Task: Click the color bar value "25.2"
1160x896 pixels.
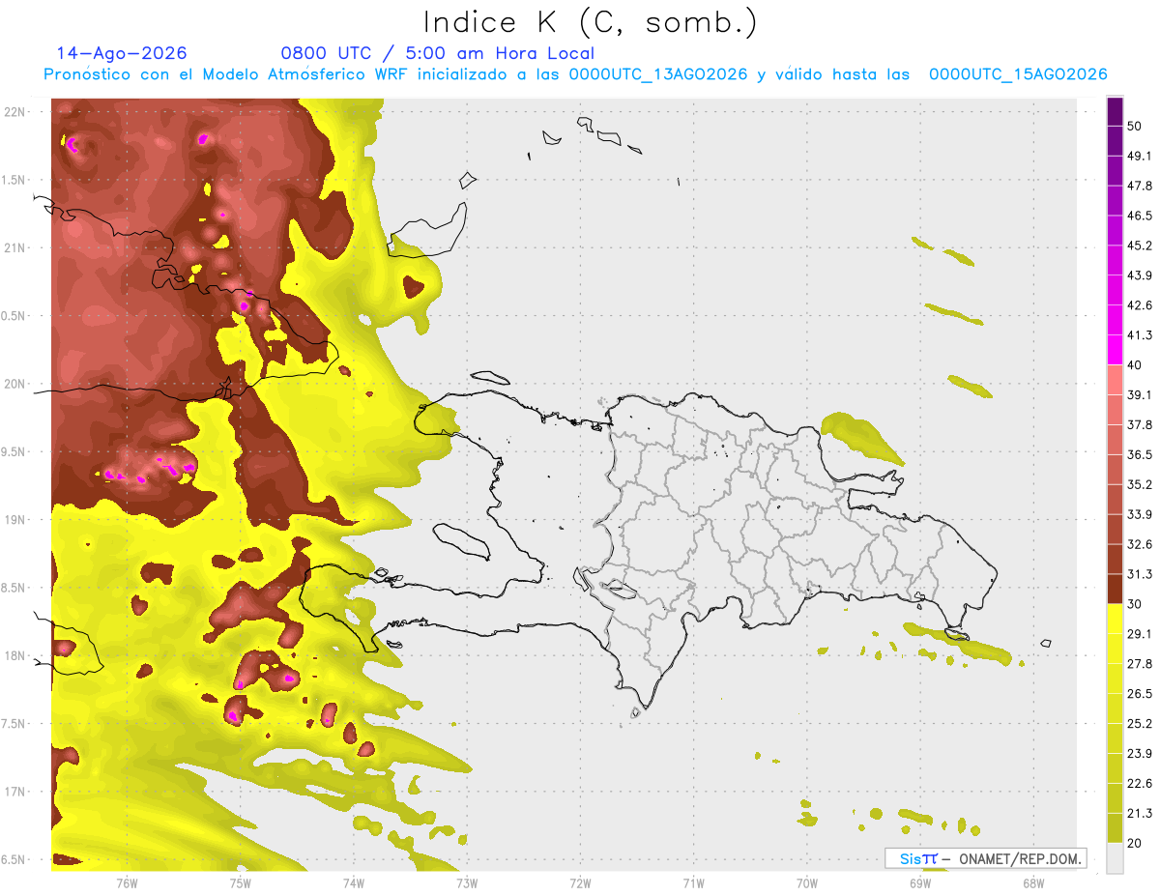Action: (x=1140, y=725)
